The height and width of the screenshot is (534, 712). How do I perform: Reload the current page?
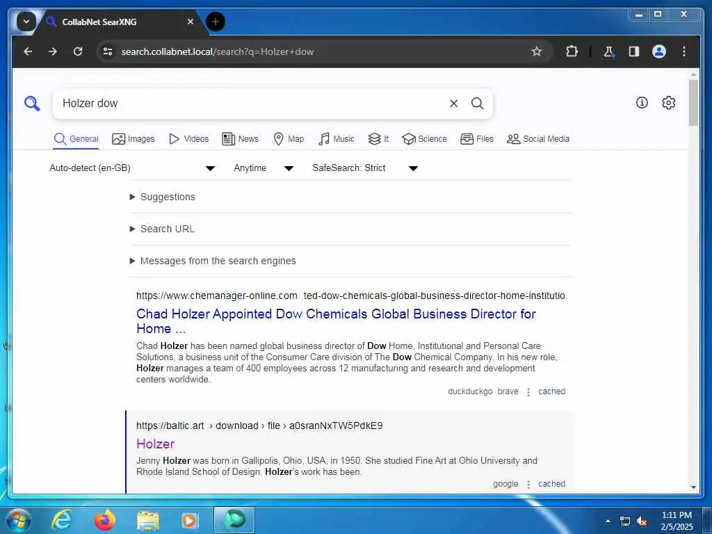[78, 51]
